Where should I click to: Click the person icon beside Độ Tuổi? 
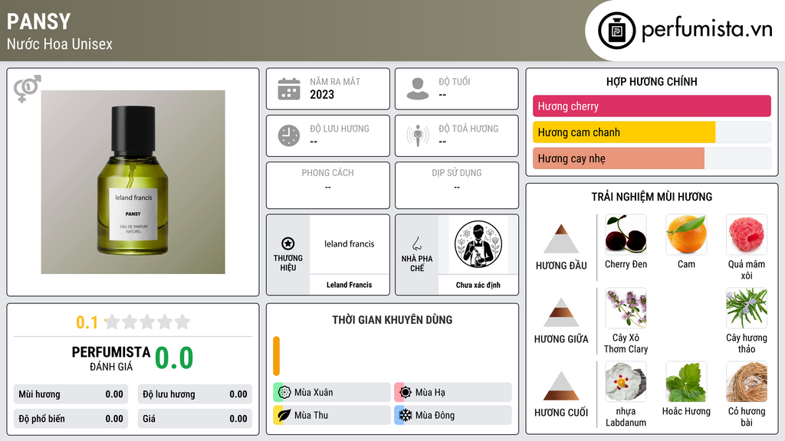tap(418, 89)
